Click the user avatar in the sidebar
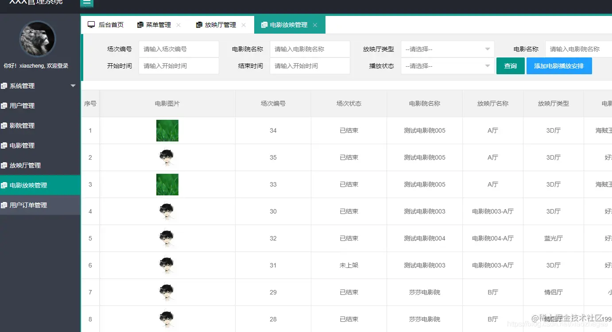612x332 pixels. (37, 39)
